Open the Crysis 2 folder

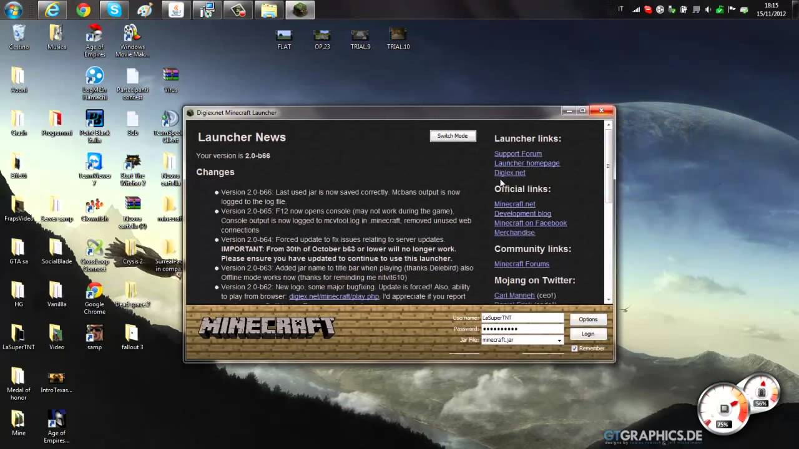click(132, 252)
